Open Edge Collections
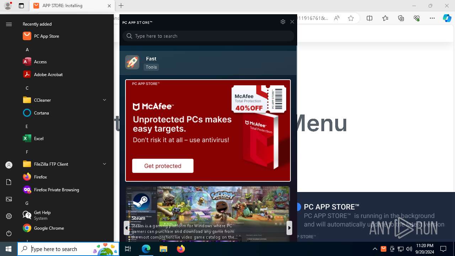Image resolution: width=455 pixels, height=256 pixels. [401, 18]
